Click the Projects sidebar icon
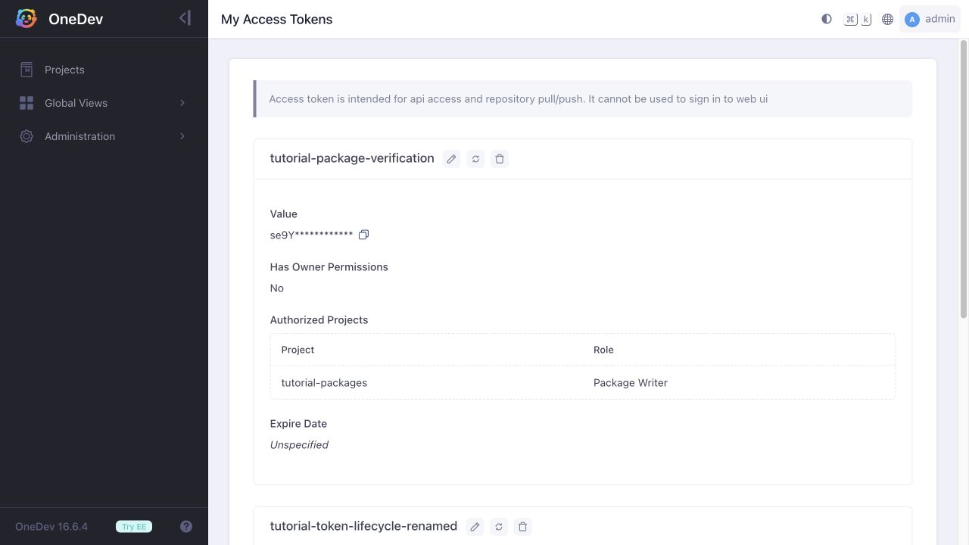The height and width of the screenshot is (545, 969). click(26, 70)
